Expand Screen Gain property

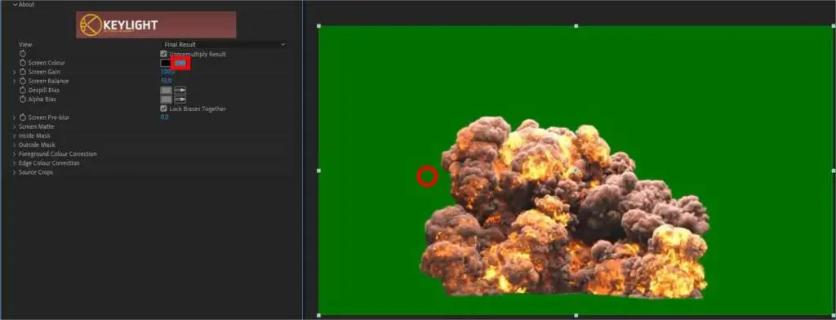pyautogui.click(x=15, y=72)
